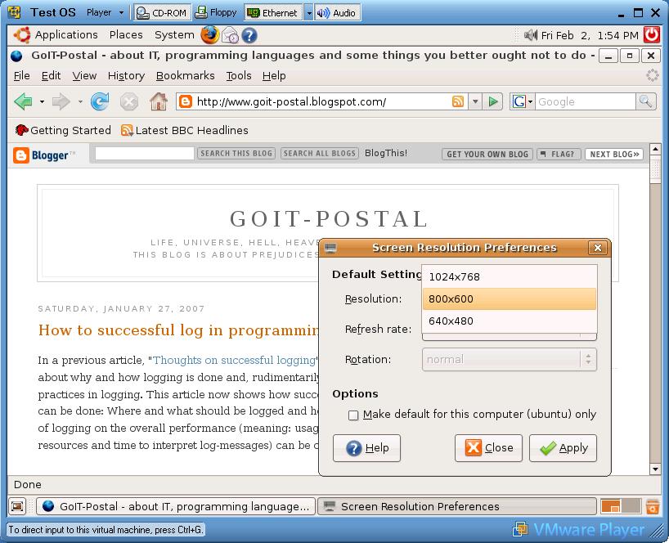Image resolution: width=669 pixels, height=543 pixels.
Task: Click the Blogger favicon in address bar
Action: [x=185, y=101]
